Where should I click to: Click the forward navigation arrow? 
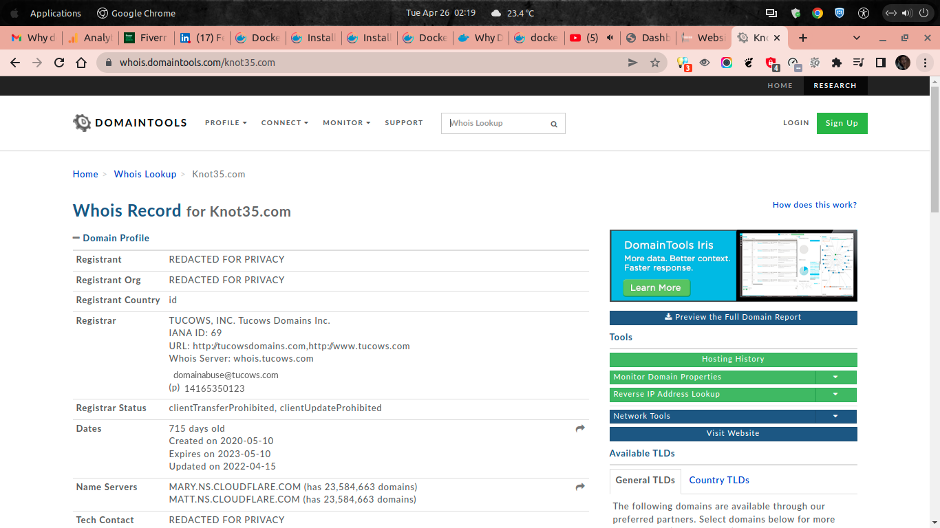click(x=37, y=63)
